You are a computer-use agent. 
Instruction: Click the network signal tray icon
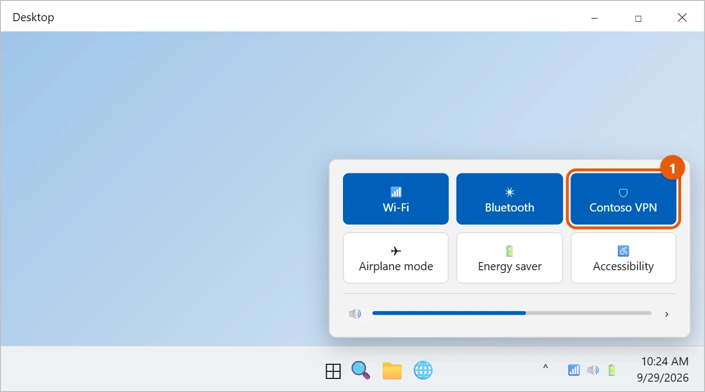click(574, 370)
